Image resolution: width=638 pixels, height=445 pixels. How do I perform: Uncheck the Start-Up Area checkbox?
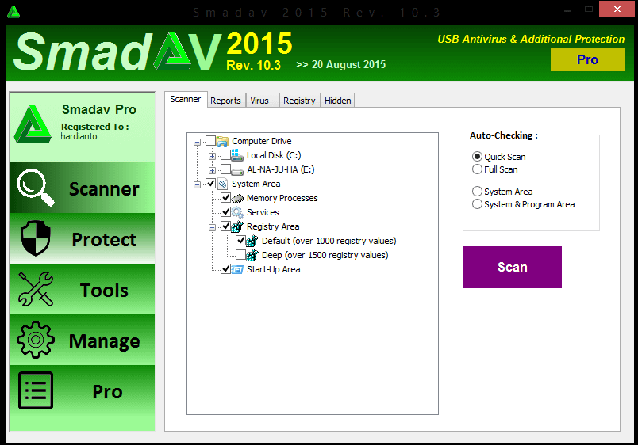[x=226, y=268]
